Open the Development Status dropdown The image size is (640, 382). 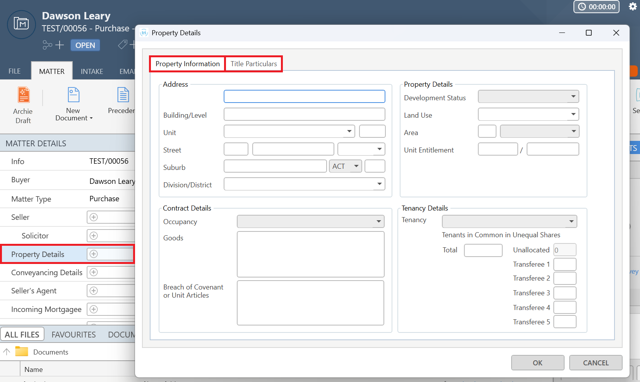click(528, 97)
